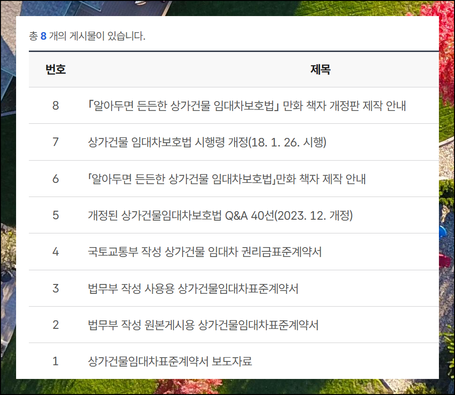Click row number 8 cell
The height and width of the screenshot is (395, 455).
(x=56, y=106)
